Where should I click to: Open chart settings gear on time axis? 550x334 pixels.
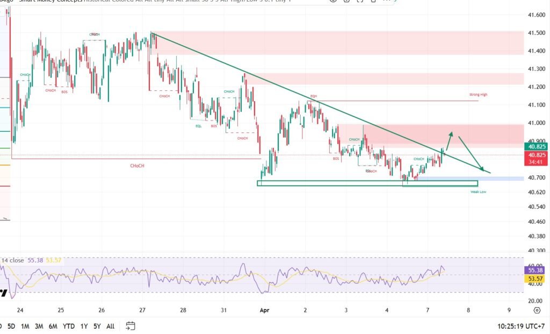pyautogui.click(x=537, y=310)
